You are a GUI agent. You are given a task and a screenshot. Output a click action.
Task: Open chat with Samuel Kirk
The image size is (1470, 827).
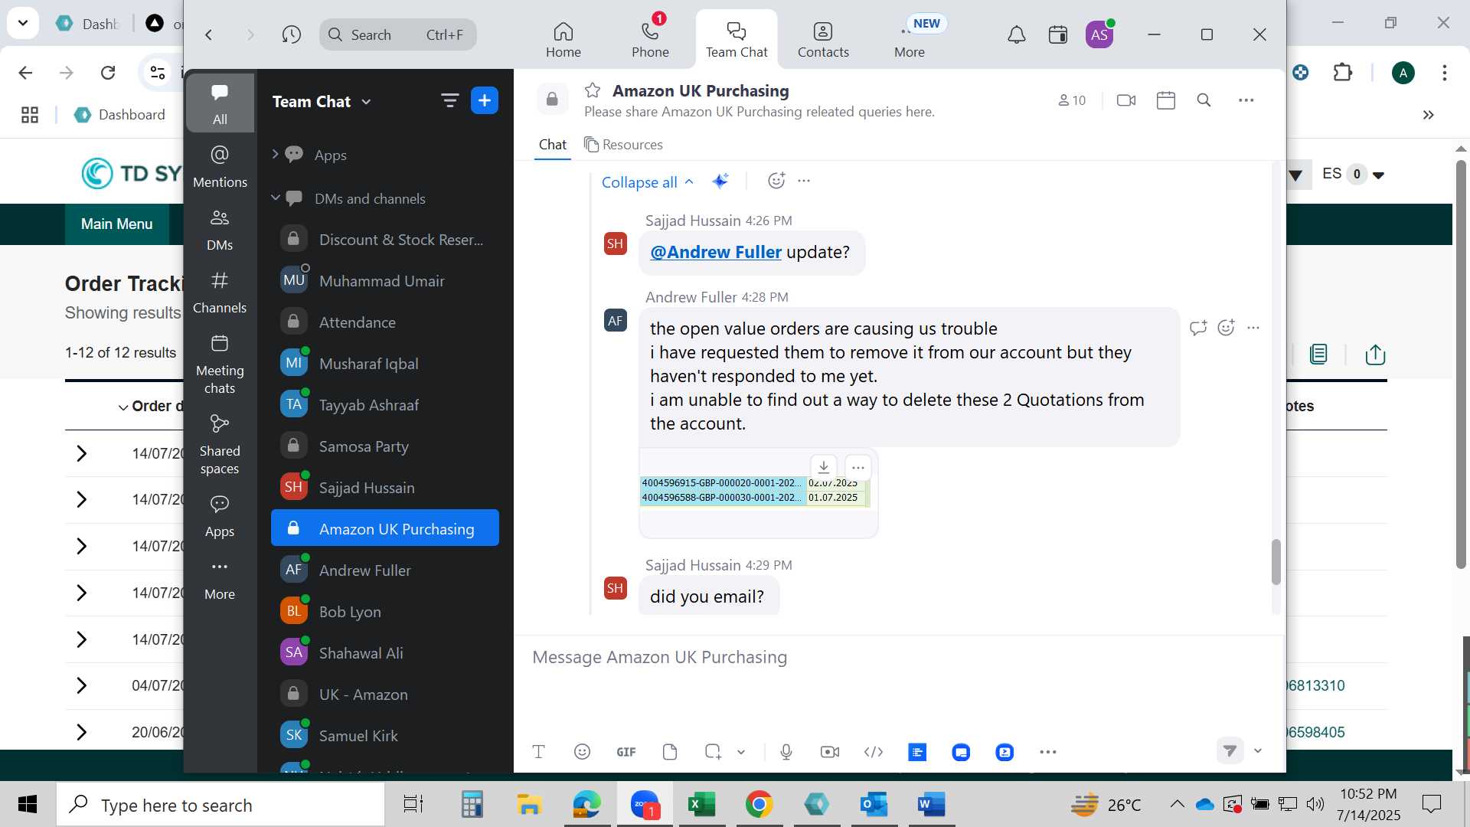coord(384,736)
